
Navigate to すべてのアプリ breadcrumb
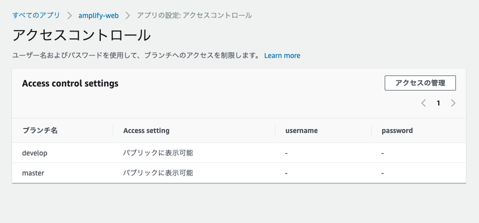[36, 15]
